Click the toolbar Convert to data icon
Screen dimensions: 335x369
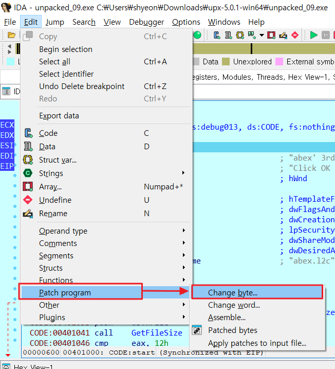(228, 36)
